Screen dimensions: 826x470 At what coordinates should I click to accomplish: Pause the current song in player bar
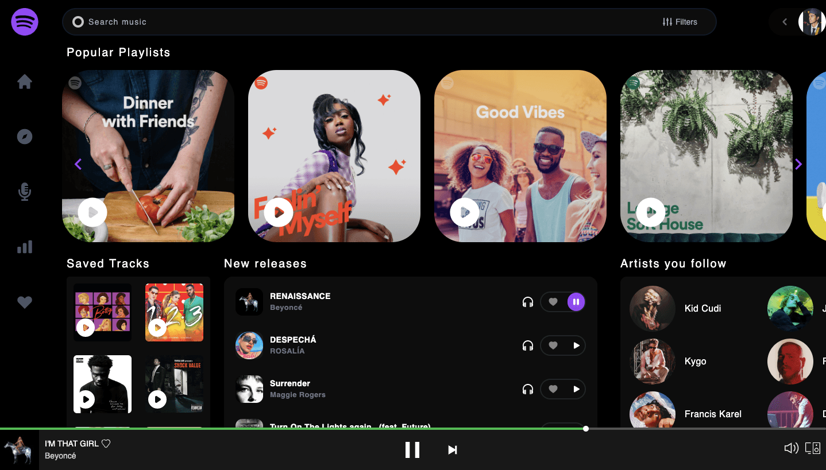(412, 450)
